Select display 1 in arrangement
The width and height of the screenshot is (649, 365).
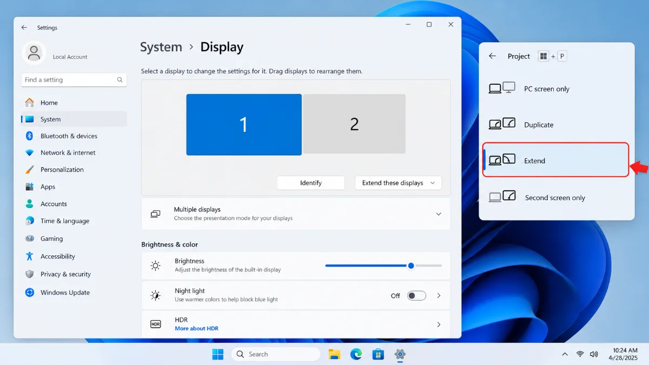[x=244, y=124]
